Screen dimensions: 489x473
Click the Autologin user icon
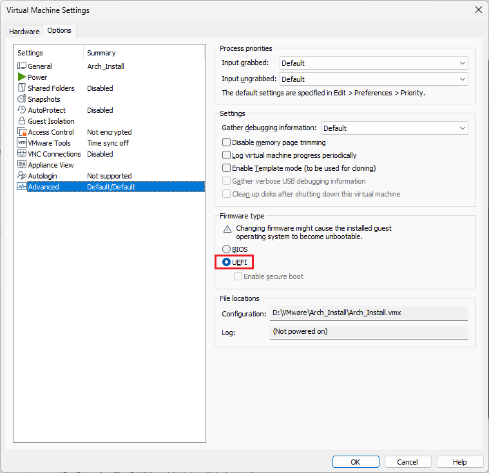(x=22, y=176)
